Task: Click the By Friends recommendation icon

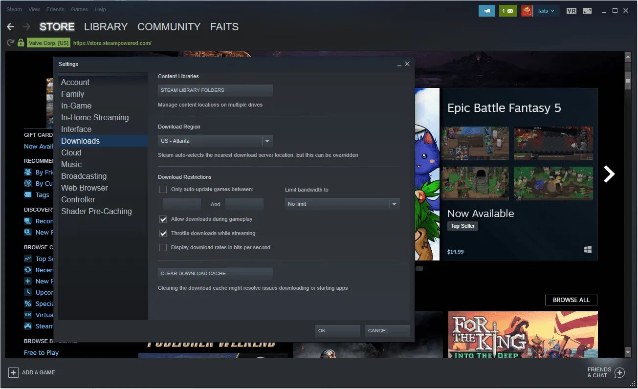Action: click(28, 172)
